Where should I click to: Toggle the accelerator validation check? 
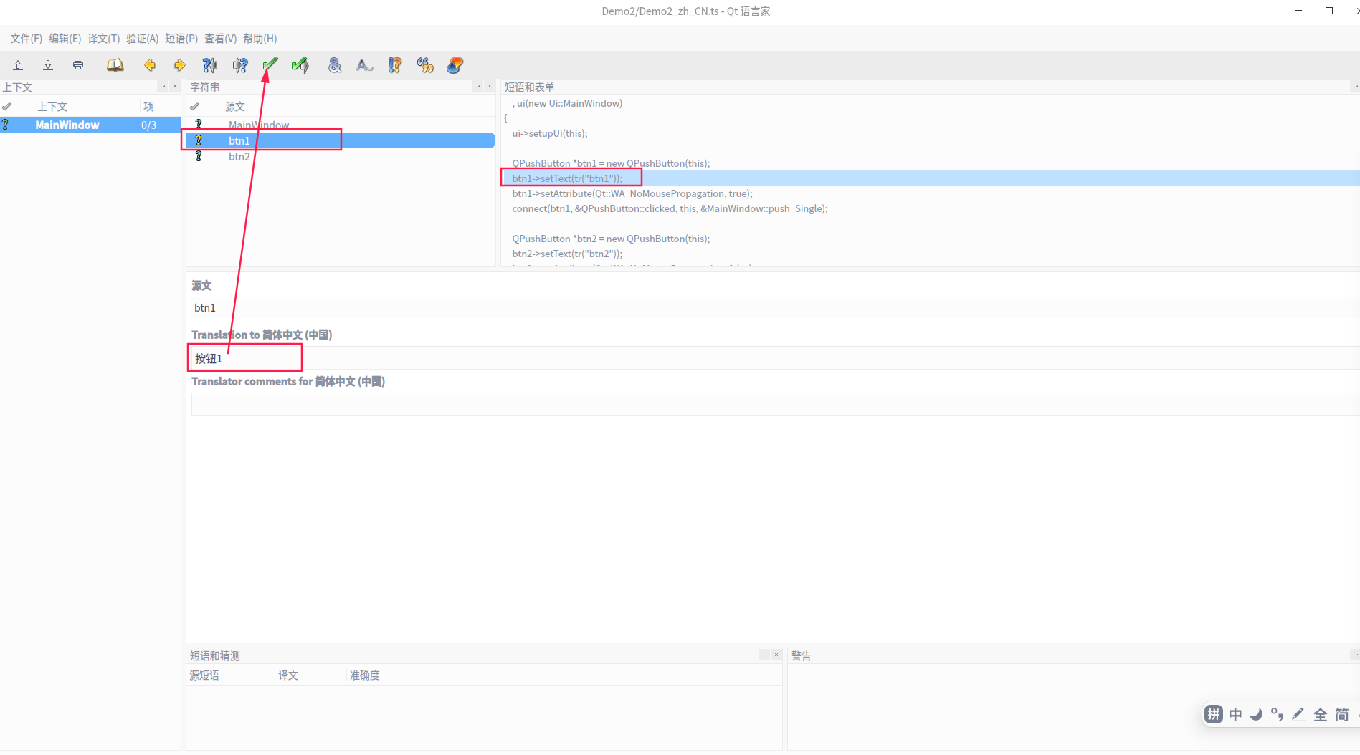[335, 64]
